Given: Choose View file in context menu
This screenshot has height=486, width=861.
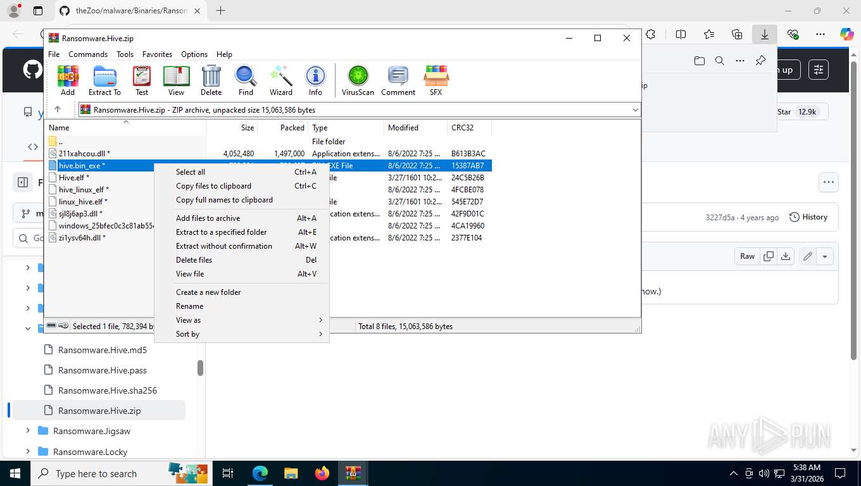Looking at the screenshot, I should tap(242, 274).
